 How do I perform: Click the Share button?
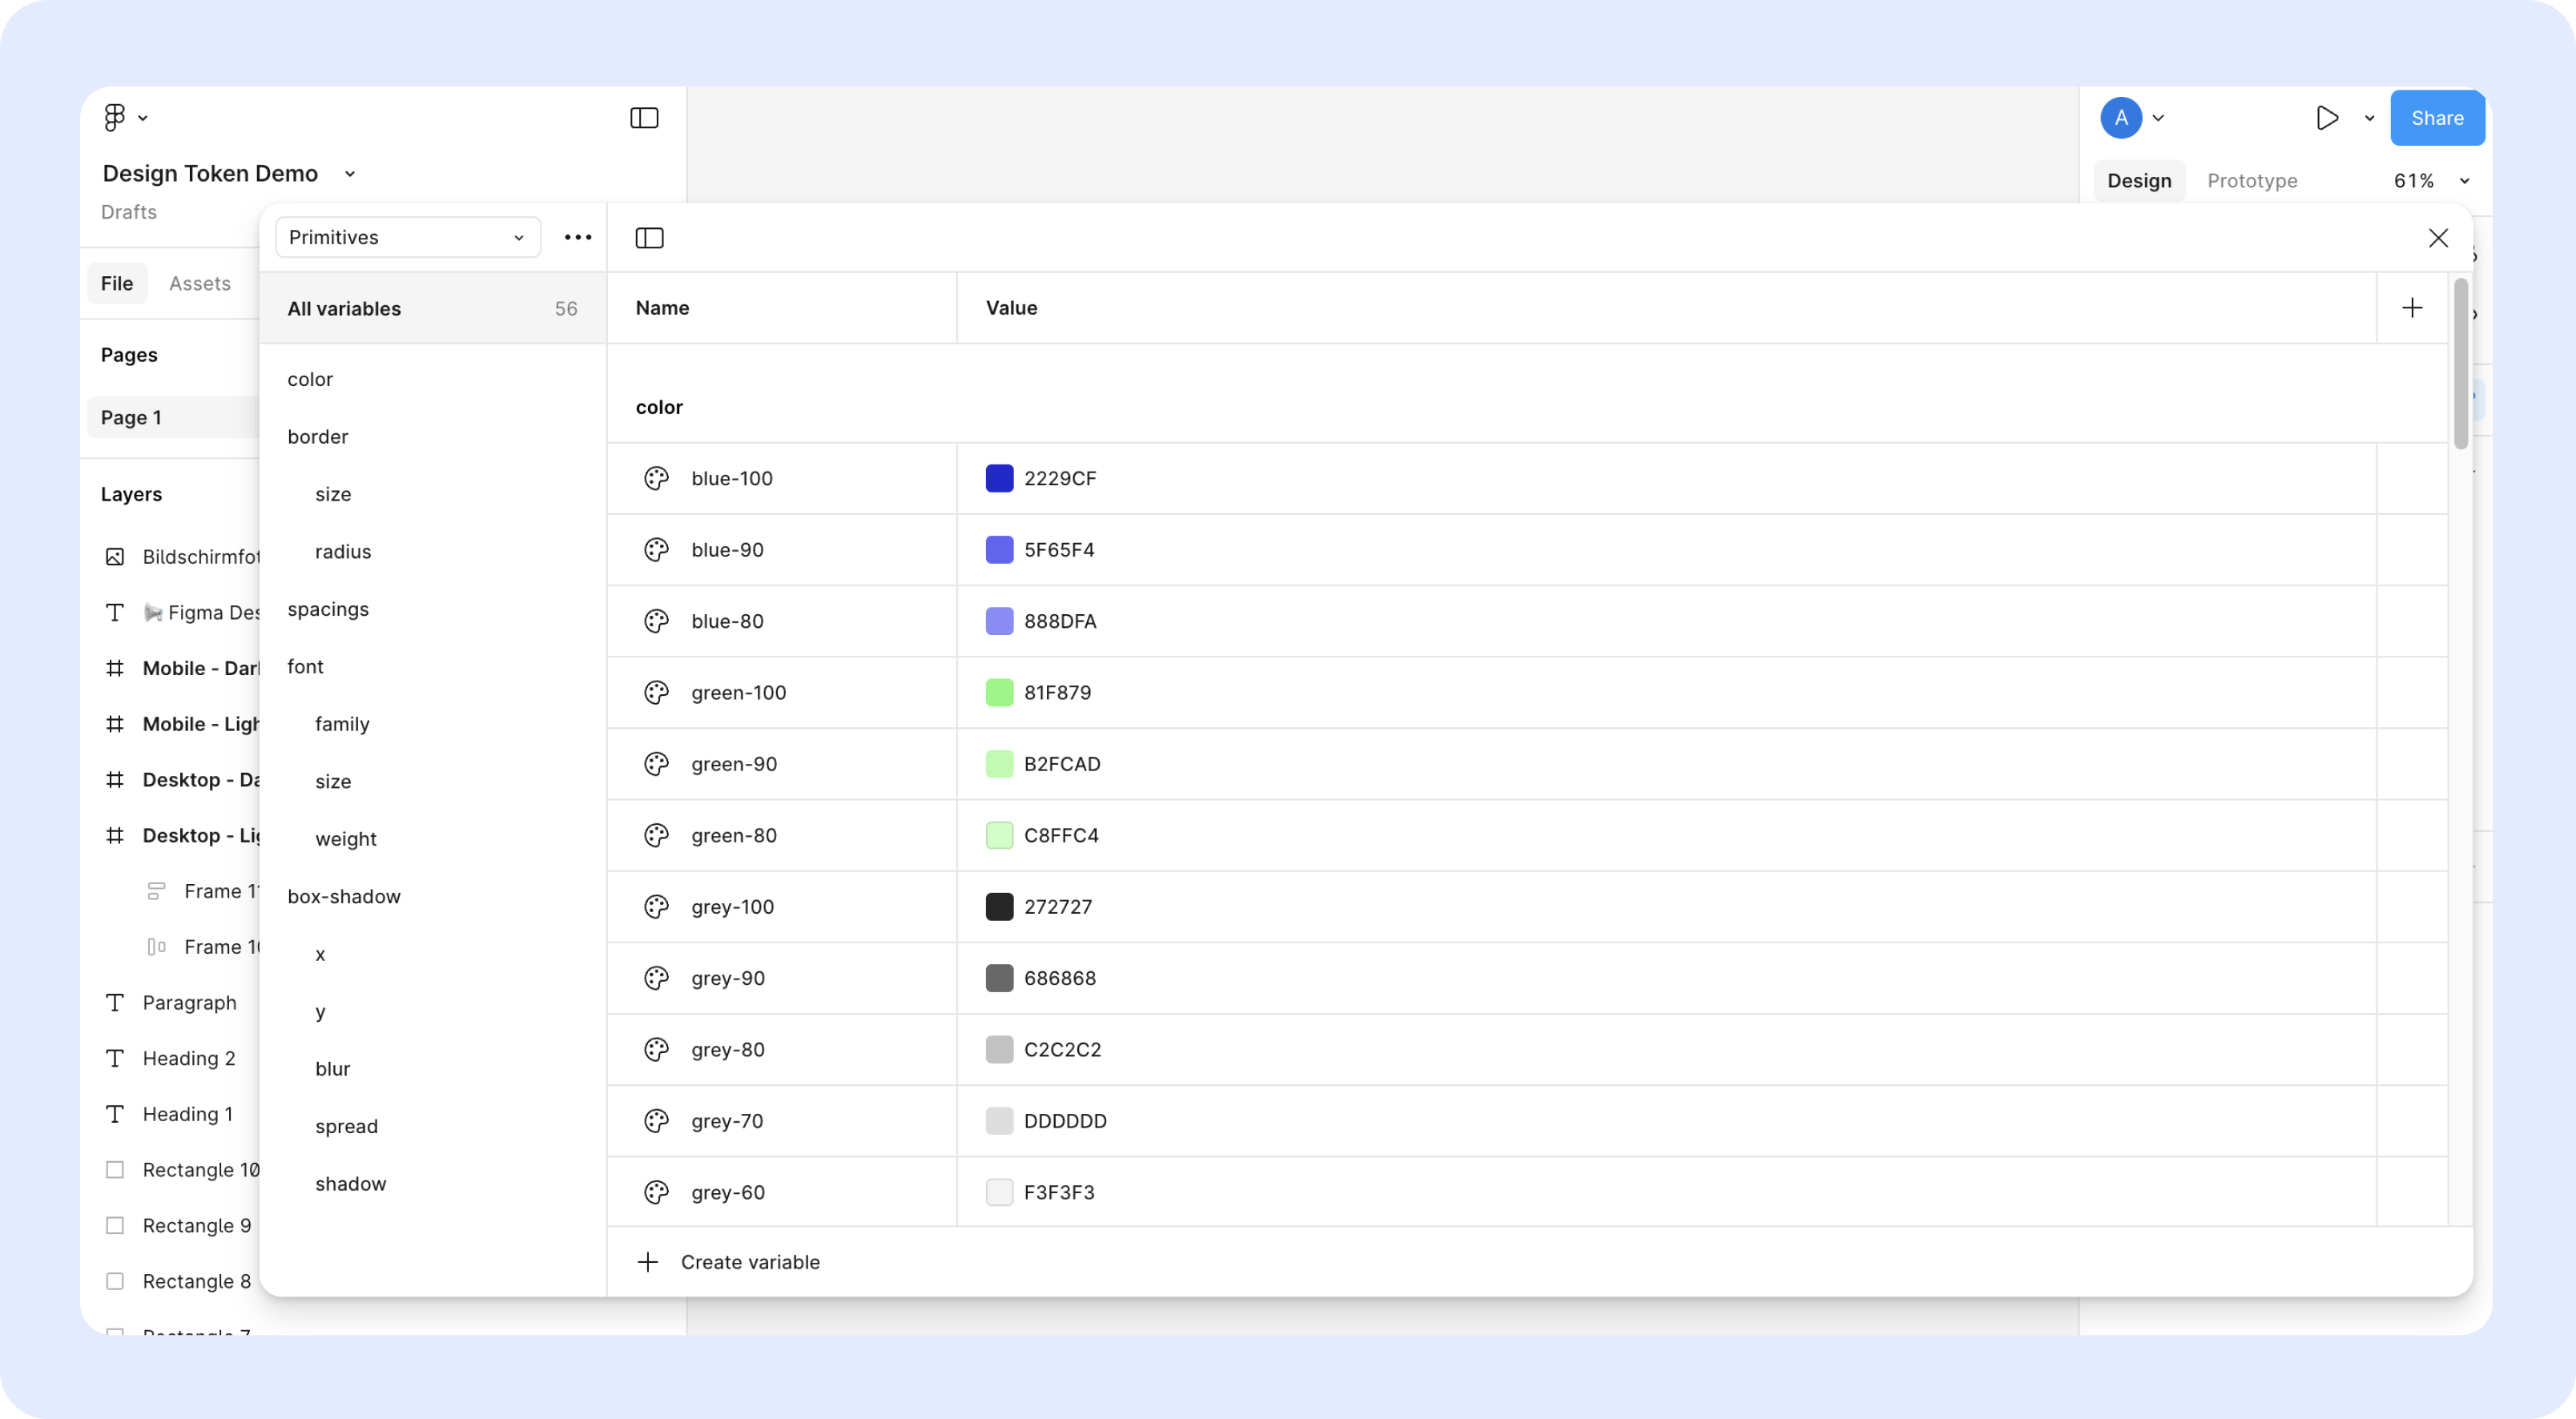tap(2436, 118)
